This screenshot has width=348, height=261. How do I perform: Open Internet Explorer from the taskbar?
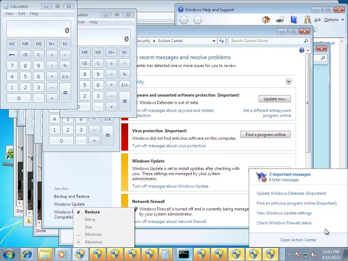27,254
